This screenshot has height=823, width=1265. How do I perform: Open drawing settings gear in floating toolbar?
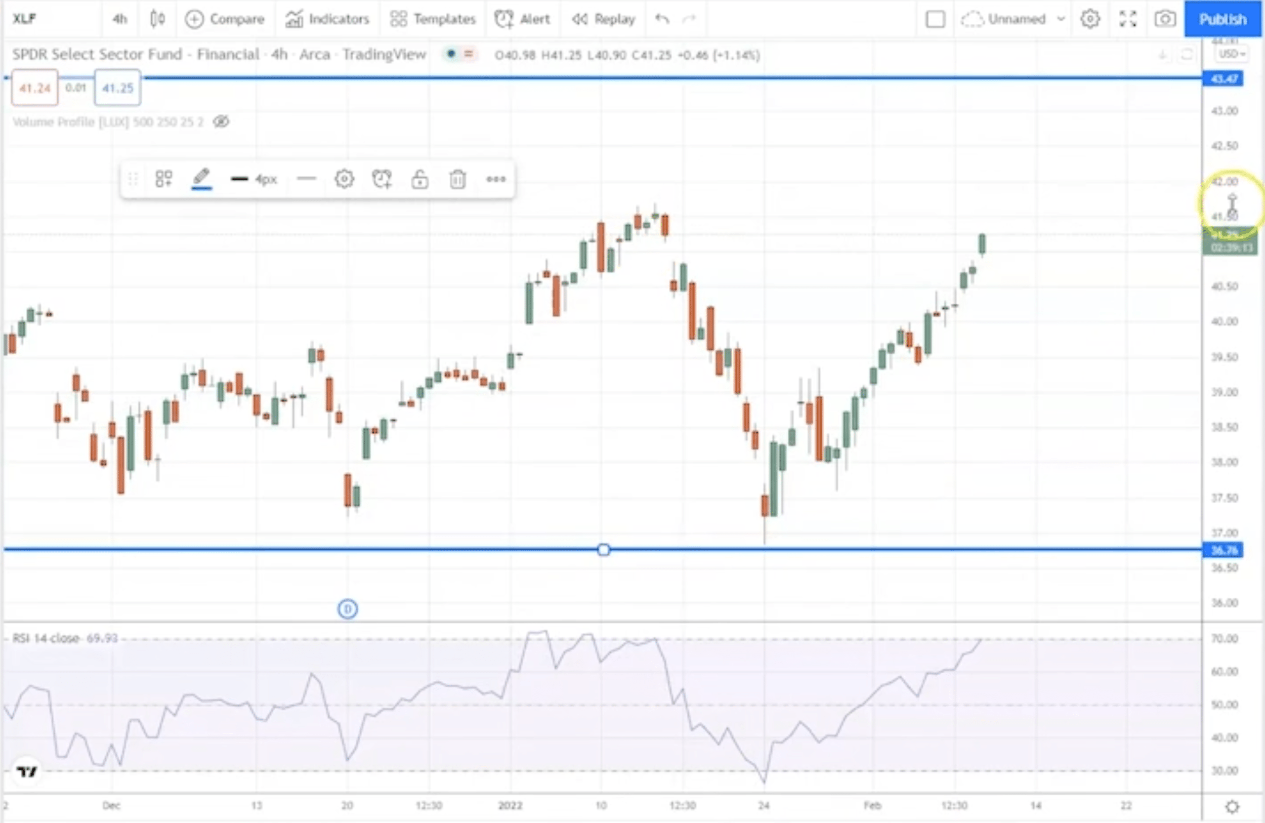tap(344, 179)
